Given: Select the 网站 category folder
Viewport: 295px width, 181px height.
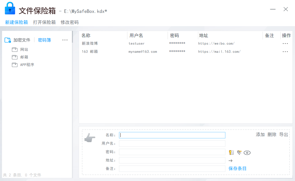Looking at the screenshot, I should (x=24, y=50).
